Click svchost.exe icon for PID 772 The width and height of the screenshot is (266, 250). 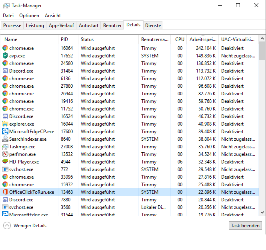(x=5, y=169)
